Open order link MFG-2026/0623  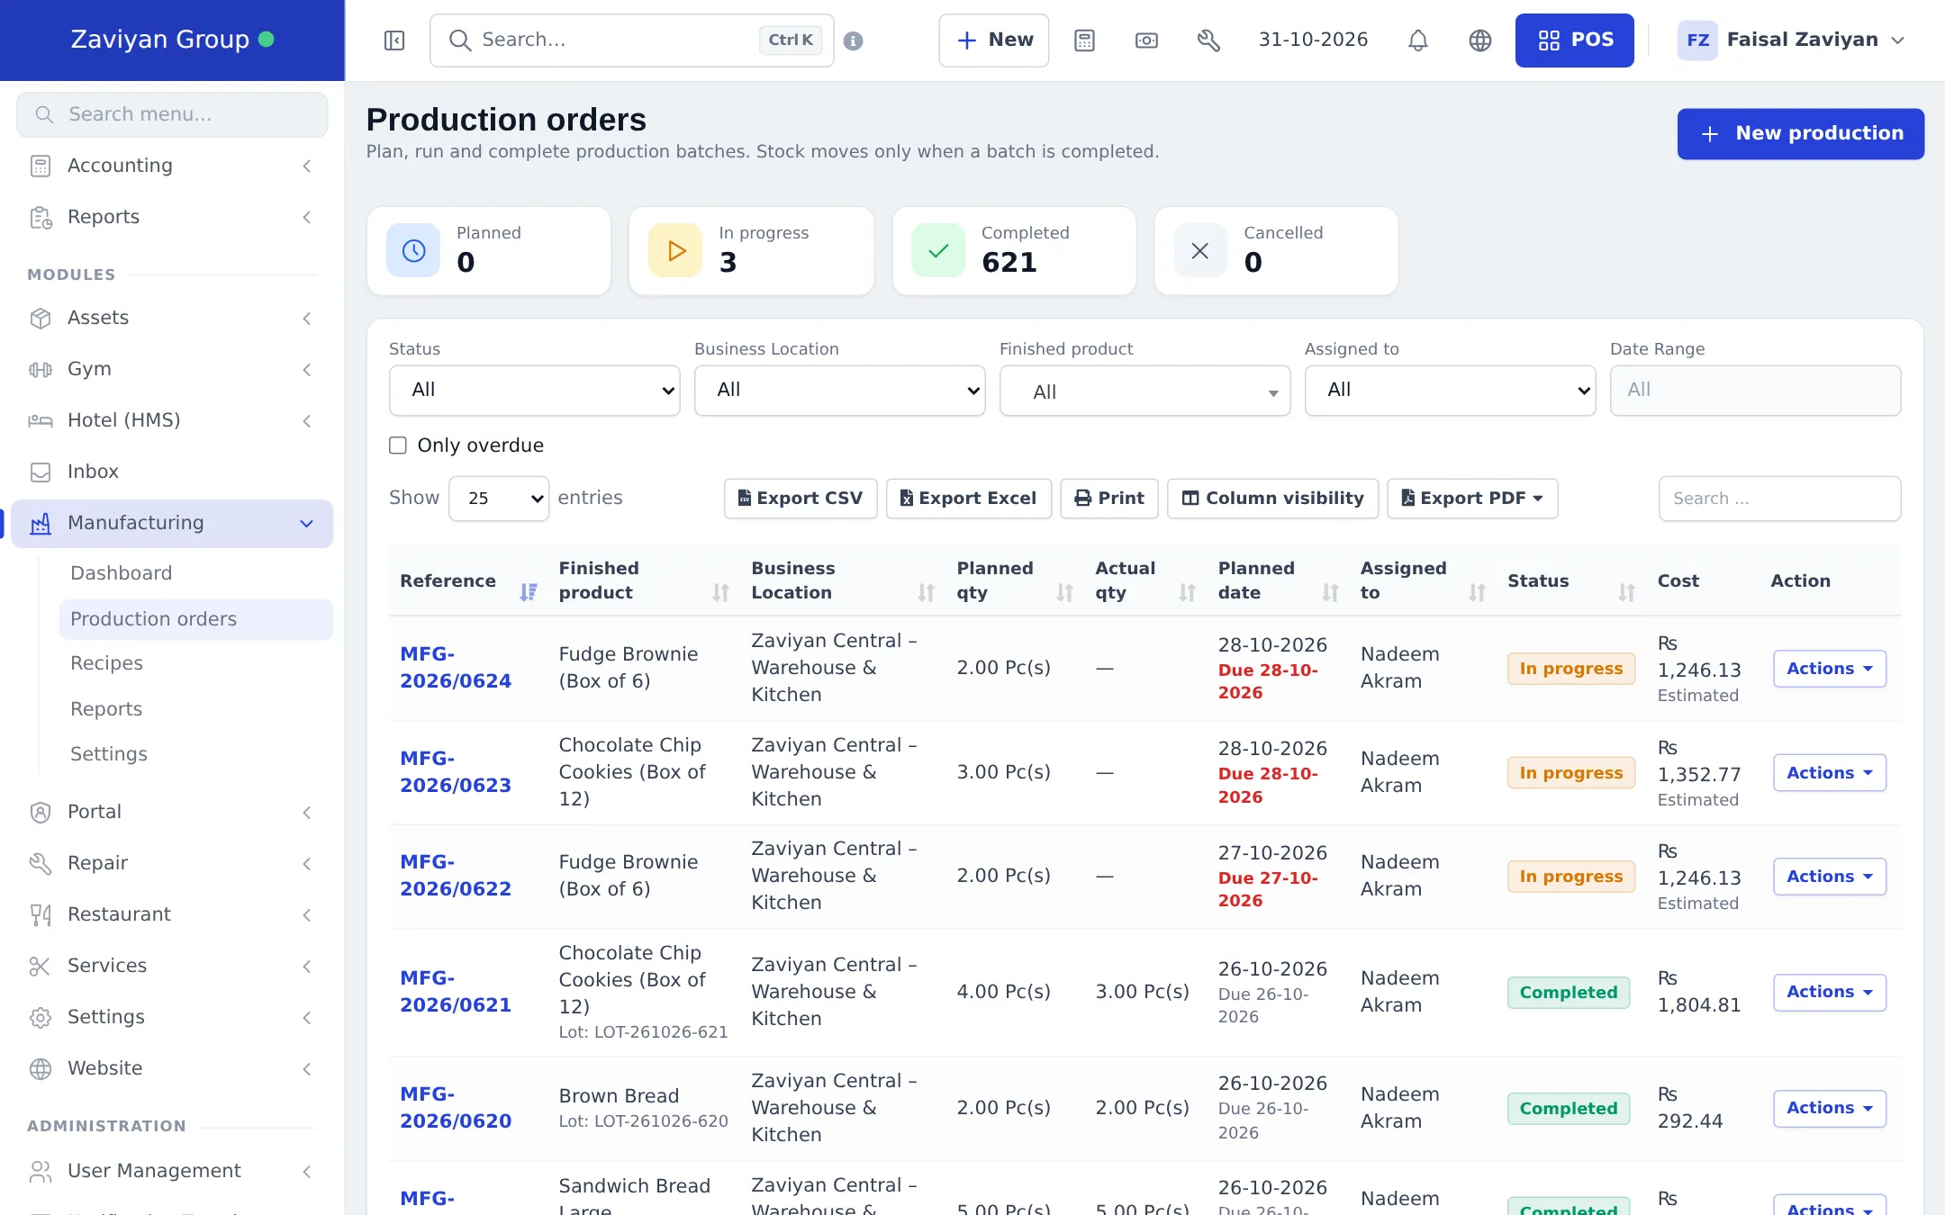456,772
